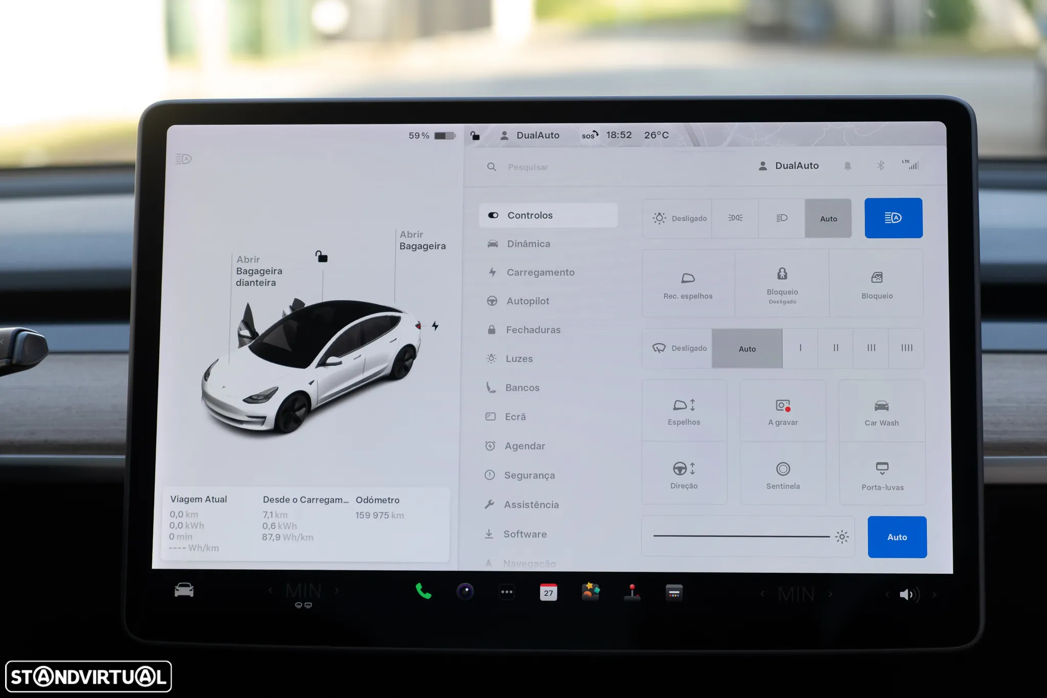This screenshot has width=1047, height=698.
Task: Open DualAuto profile in settings header
Action: click(x=789, y=166)
